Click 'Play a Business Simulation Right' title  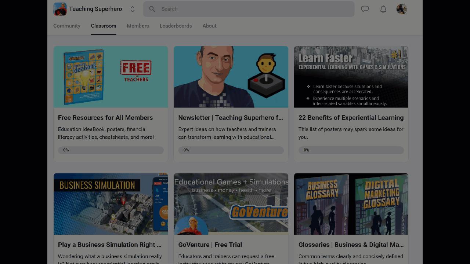point(110,245)
